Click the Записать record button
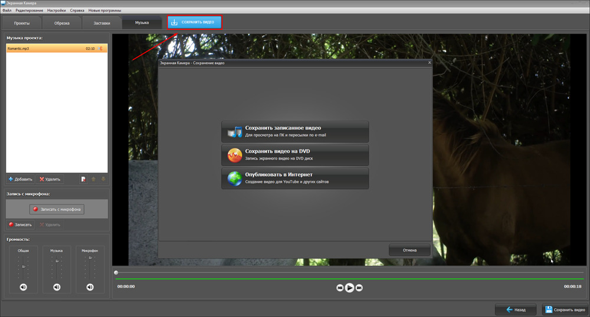The width and height of the screenshot is (590, 317). tap(20, 224)
